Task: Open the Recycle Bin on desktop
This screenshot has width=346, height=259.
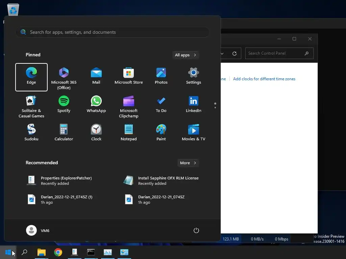Action: coord(13,10)
